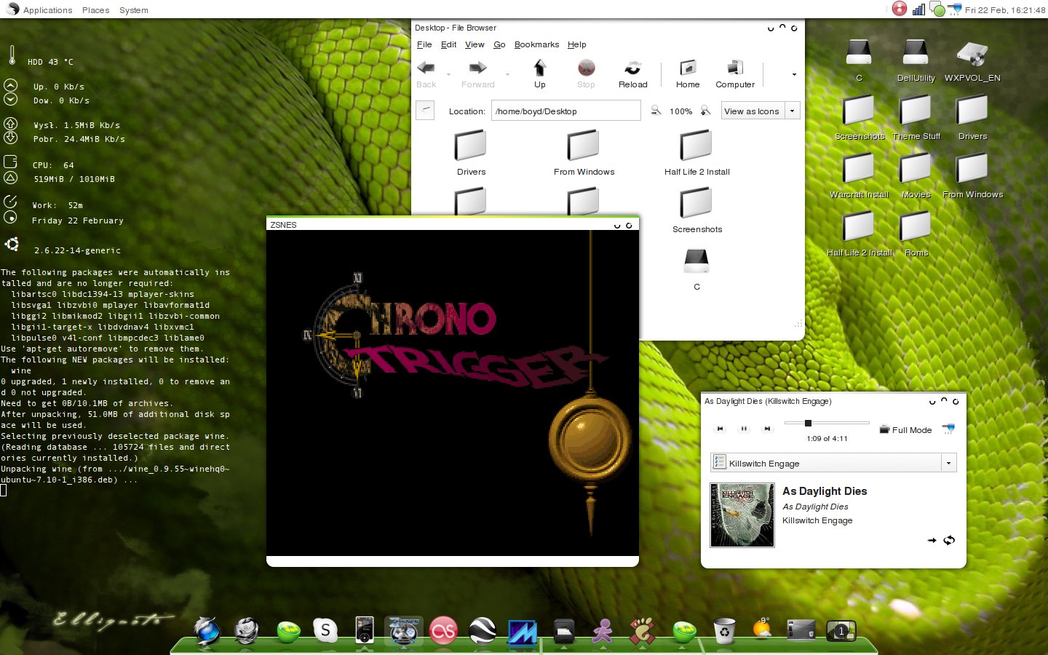Go to Home folder in File Browser
The image size is (1048, 655).
687,74
